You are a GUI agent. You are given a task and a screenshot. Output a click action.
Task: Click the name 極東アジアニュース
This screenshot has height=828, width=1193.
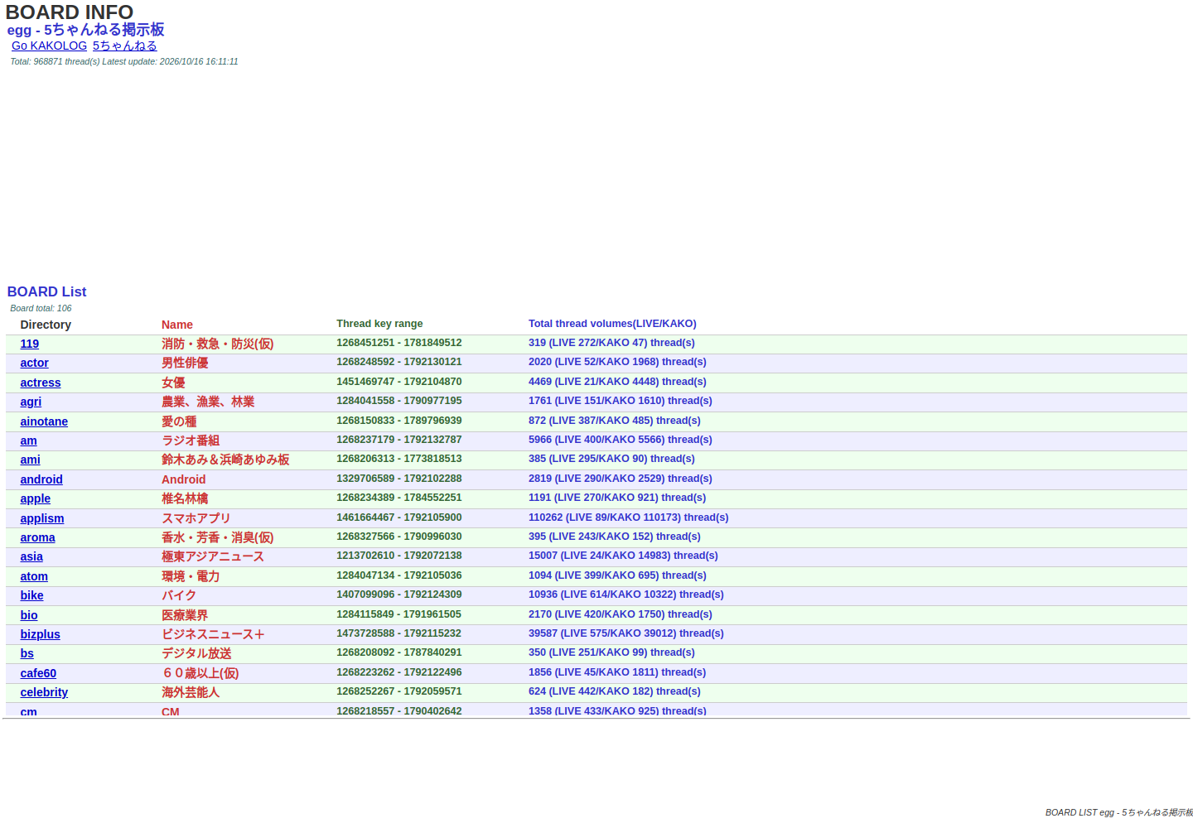[213, 556]
